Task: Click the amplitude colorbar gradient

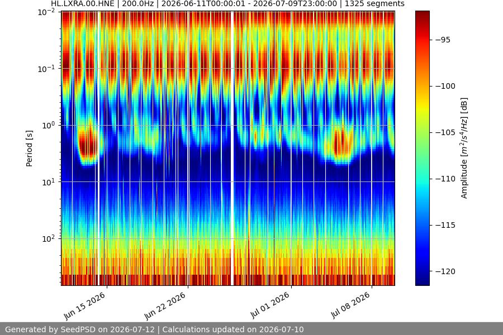Action: [x=422, y=148]
